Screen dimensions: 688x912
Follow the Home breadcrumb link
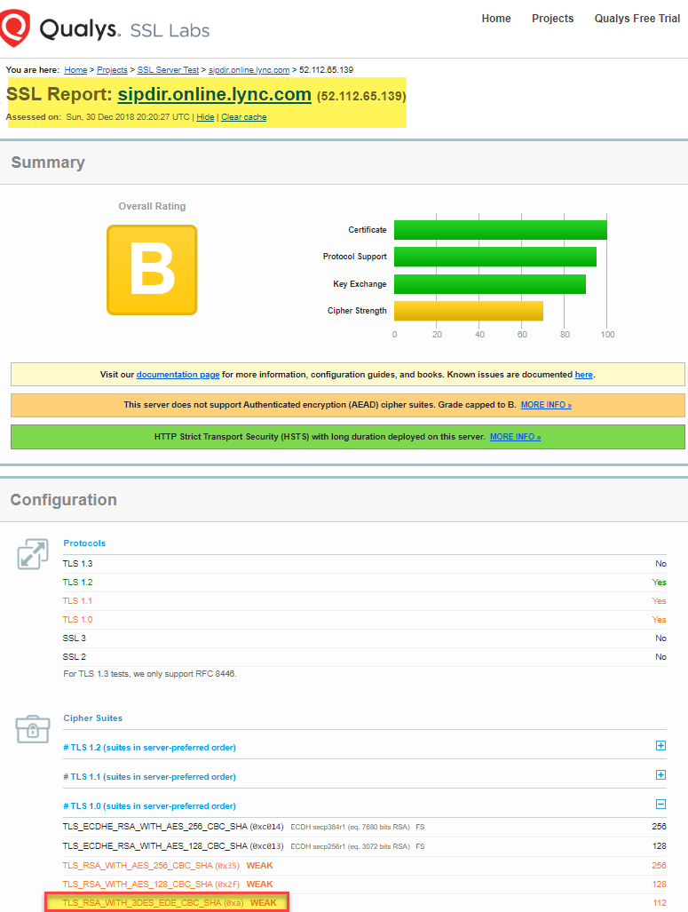click(x=75, y=70)
